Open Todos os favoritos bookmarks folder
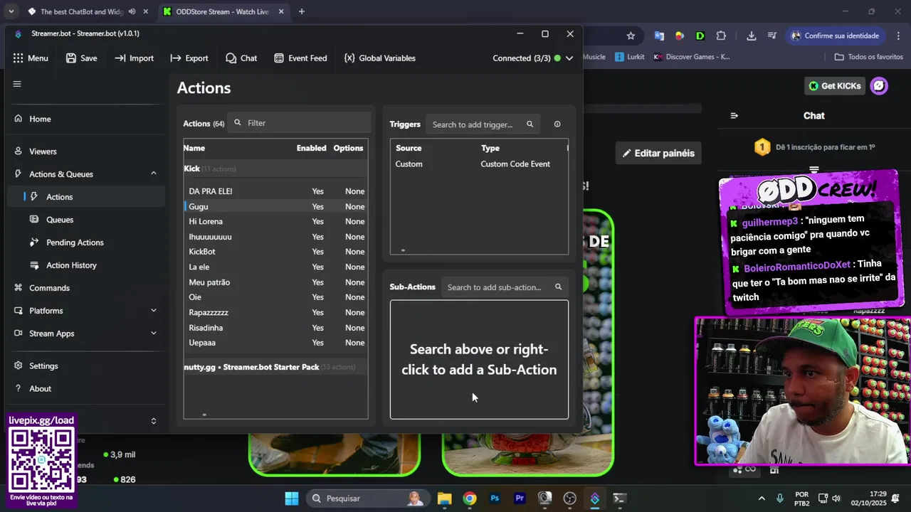This screenshot has height=512, width=911. pyautogui.click(x=868, y=57)
